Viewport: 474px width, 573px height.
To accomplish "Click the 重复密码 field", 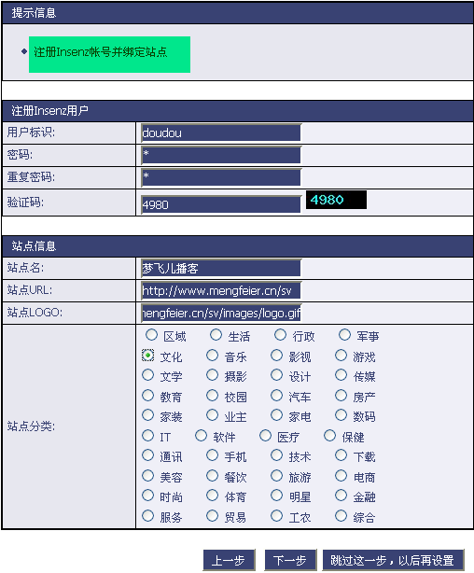I will pyautogui.click(x=221, y=177).
